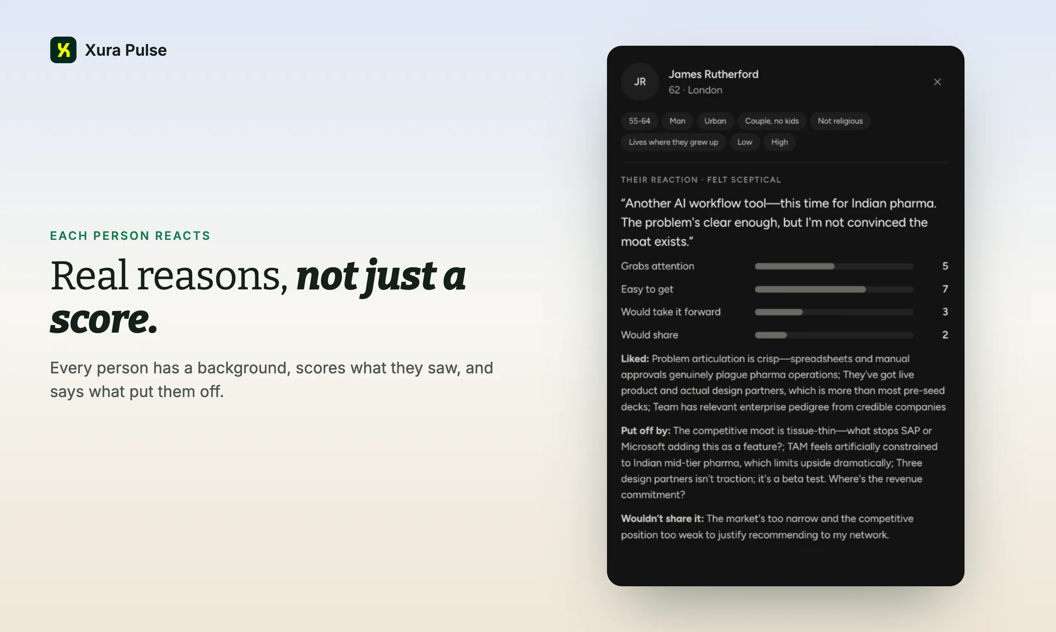Select the Low tag
Image resolution: width=1056 pixels, height=632 pixels.
744,142
